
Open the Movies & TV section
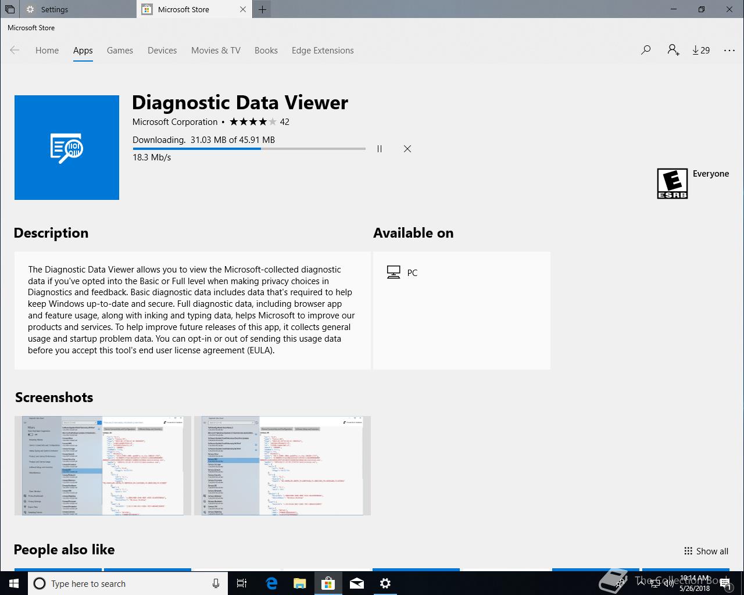click(216, 51)
